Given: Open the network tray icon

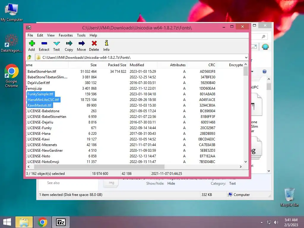Looking at the screenshot, I should click(269, 222).
